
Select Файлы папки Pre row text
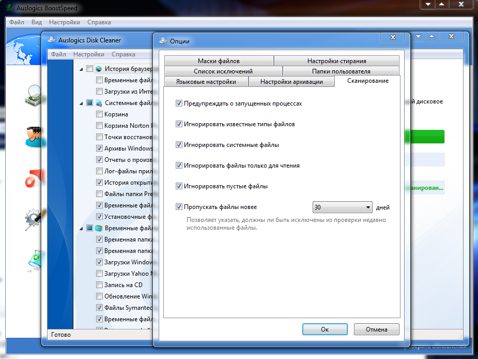128,194
